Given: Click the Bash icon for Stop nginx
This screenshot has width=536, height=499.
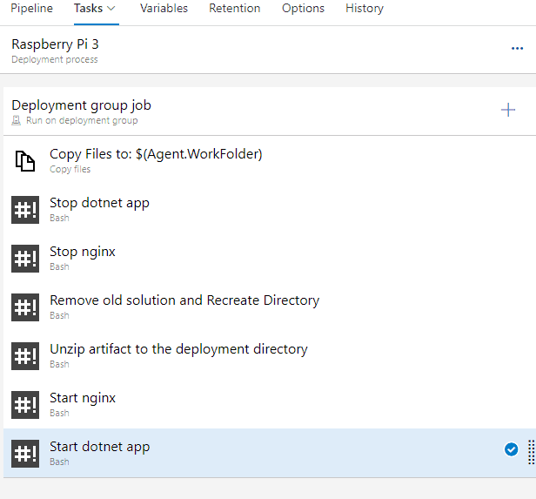Looking at the screenshot, I should [x=25, y=259].
